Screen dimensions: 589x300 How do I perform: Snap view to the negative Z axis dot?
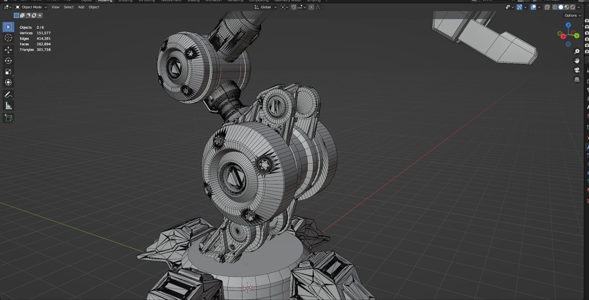pyautogui.click(x=568, y=44)
